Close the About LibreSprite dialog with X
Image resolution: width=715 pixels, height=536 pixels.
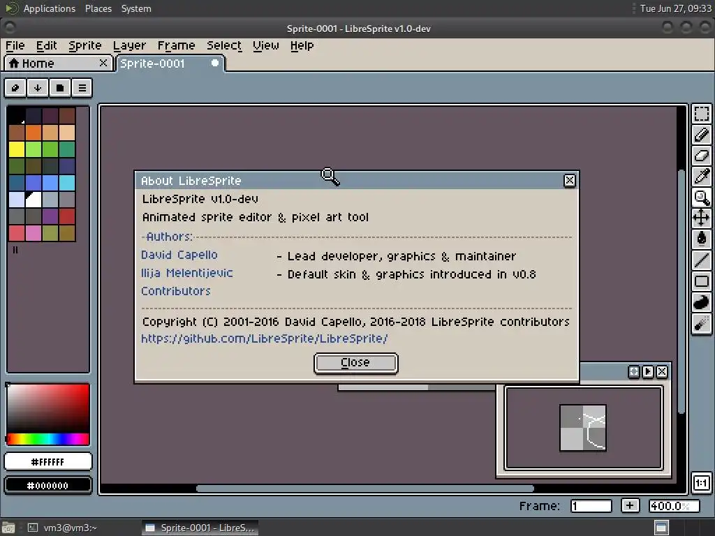[x=570, y=181]
